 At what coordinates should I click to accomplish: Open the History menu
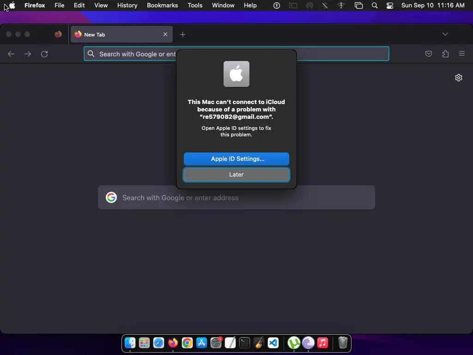click(x=127, y=6)
